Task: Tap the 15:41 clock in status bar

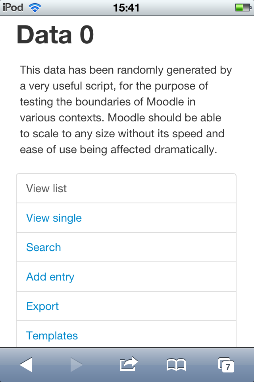Action: point(126,8)
